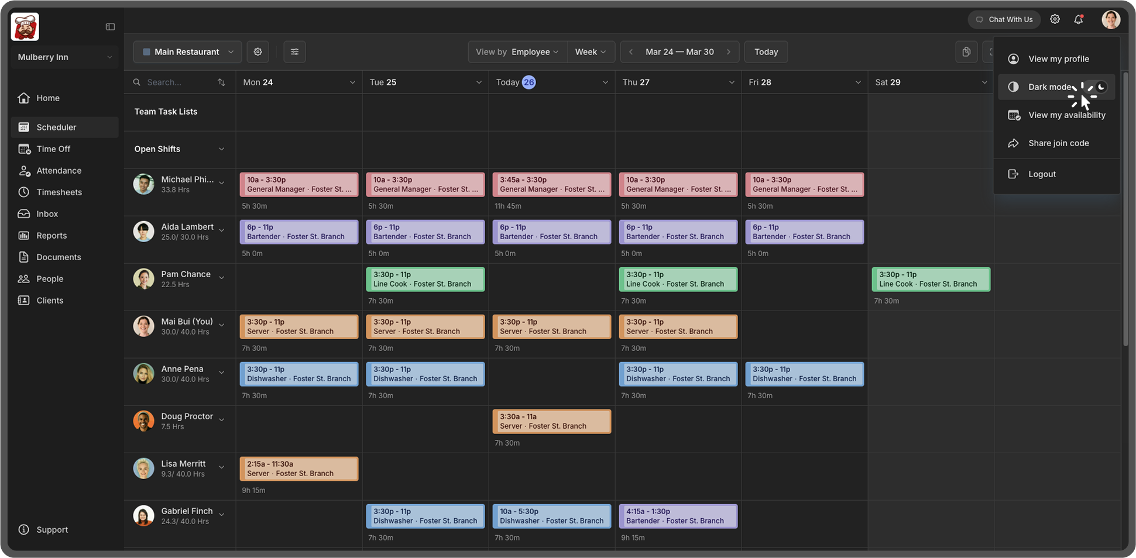Open the People page
The image size is (1136, 558).
(x=49, y=278)
